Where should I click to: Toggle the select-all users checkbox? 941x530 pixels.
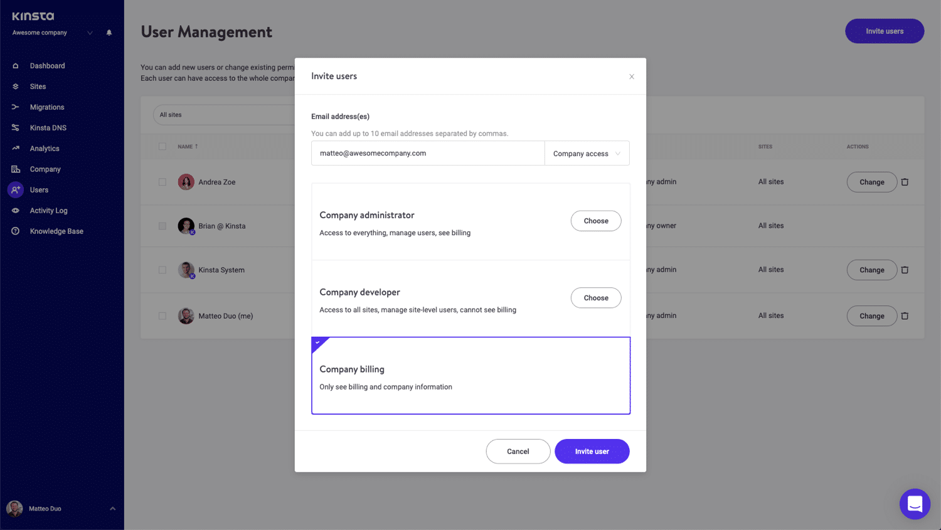pyautogui.click(x=162, y=147)
